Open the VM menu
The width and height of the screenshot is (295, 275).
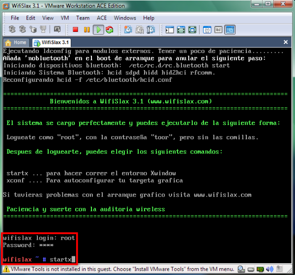coord(65,18)
